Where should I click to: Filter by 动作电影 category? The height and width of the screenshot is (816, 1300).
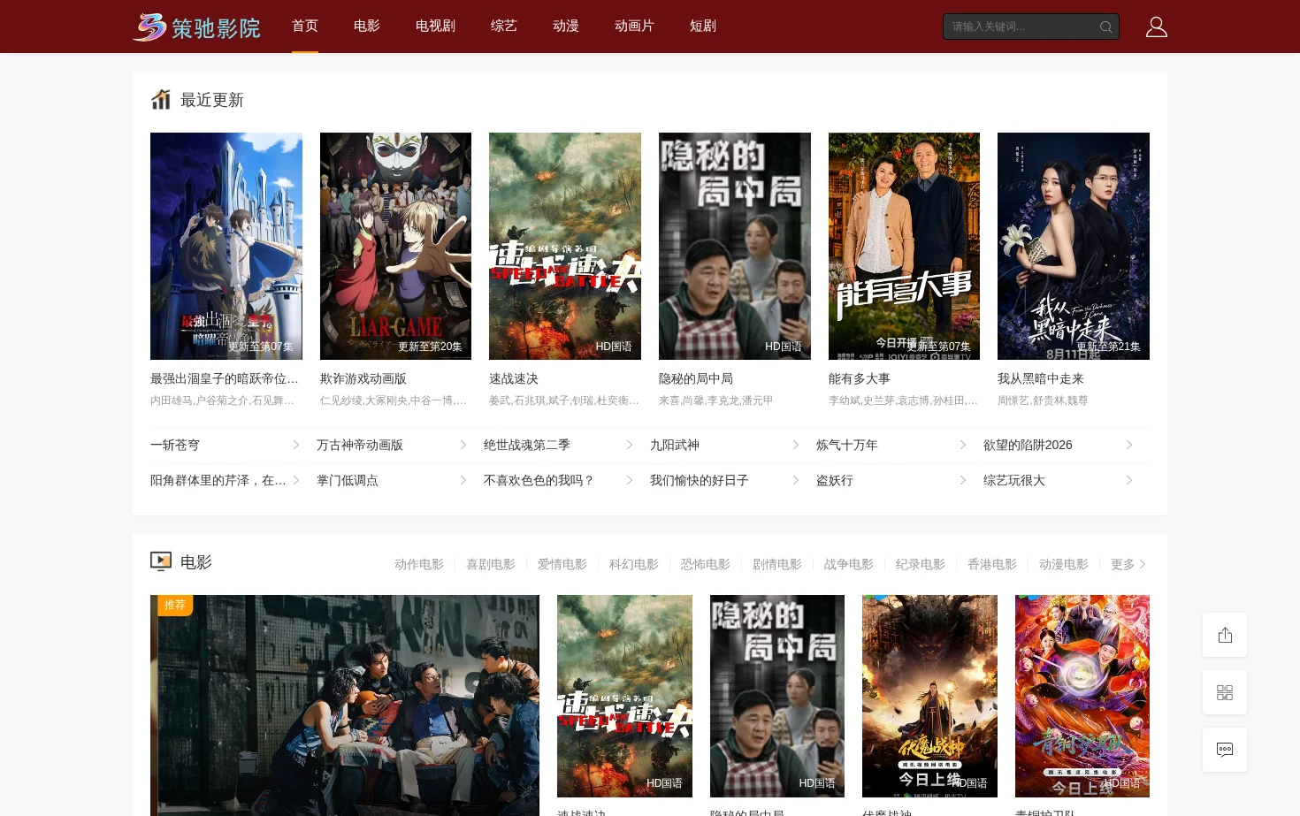point(419,564)
